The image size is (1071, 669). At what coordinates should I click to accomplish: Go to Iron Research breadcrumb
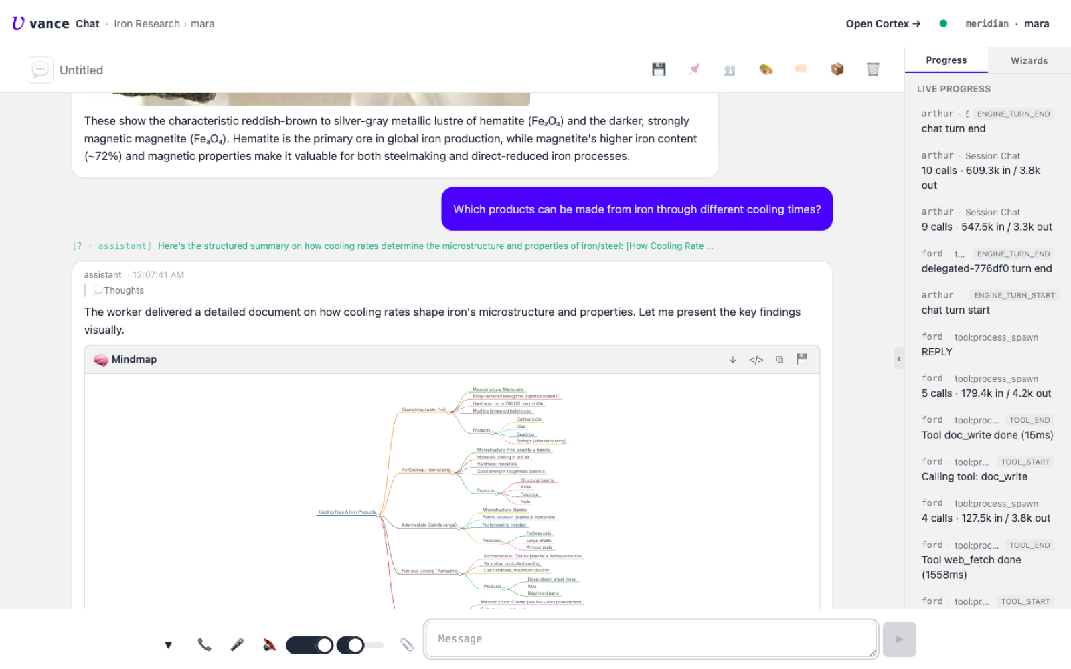click(147, 24)
